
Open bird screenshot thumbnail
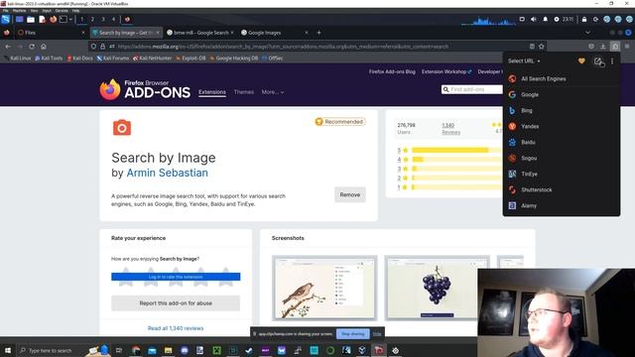pos(324,289)
